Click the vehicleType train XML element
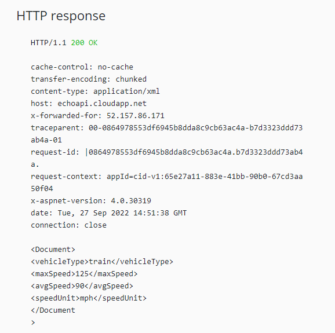The width and height of the screenshot is (335, 333). 102,262
